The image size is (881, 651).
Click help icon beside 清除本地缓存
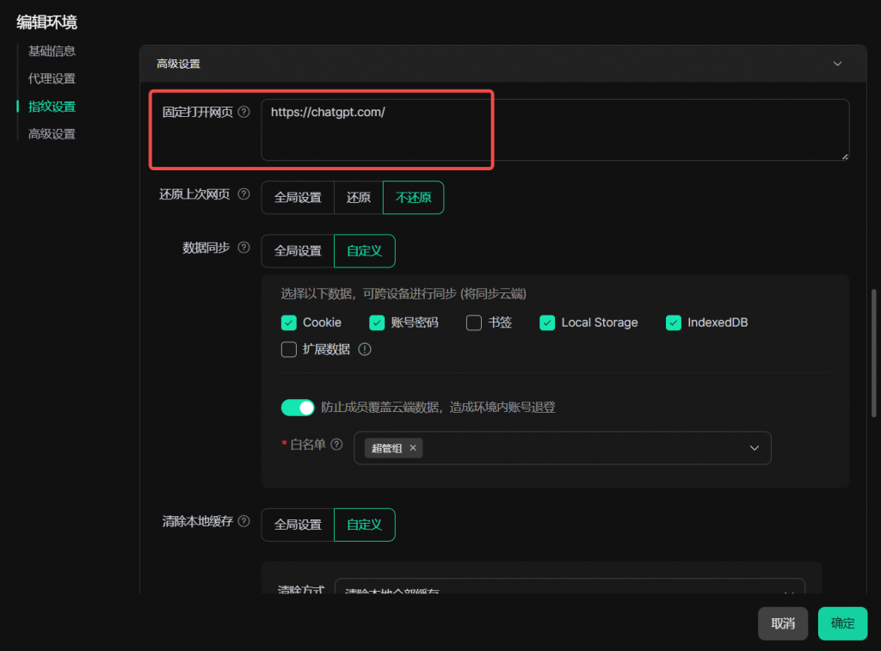(243, 521)
